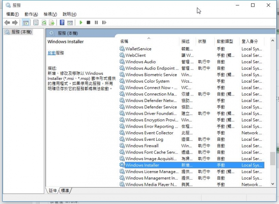Select the Windows Defender Netw... row

(x=191, y=100)
